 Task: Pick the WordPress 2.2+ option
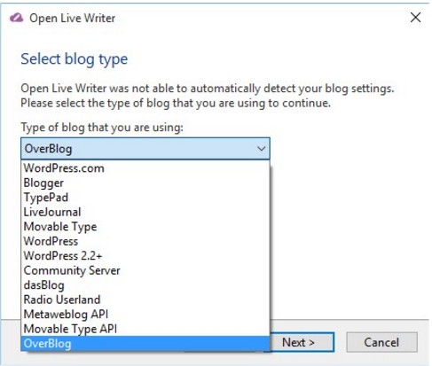click(145, 256)
